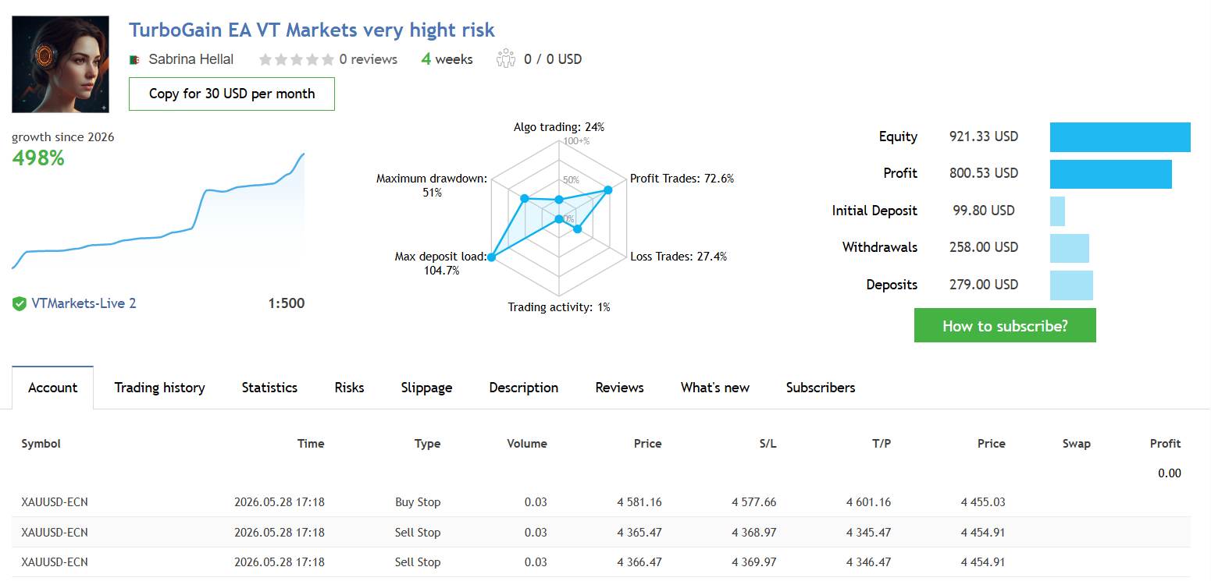The width and height of the screenshot is (1211, 581).
Task: Open the Risks tab
Action: [349, 388]
